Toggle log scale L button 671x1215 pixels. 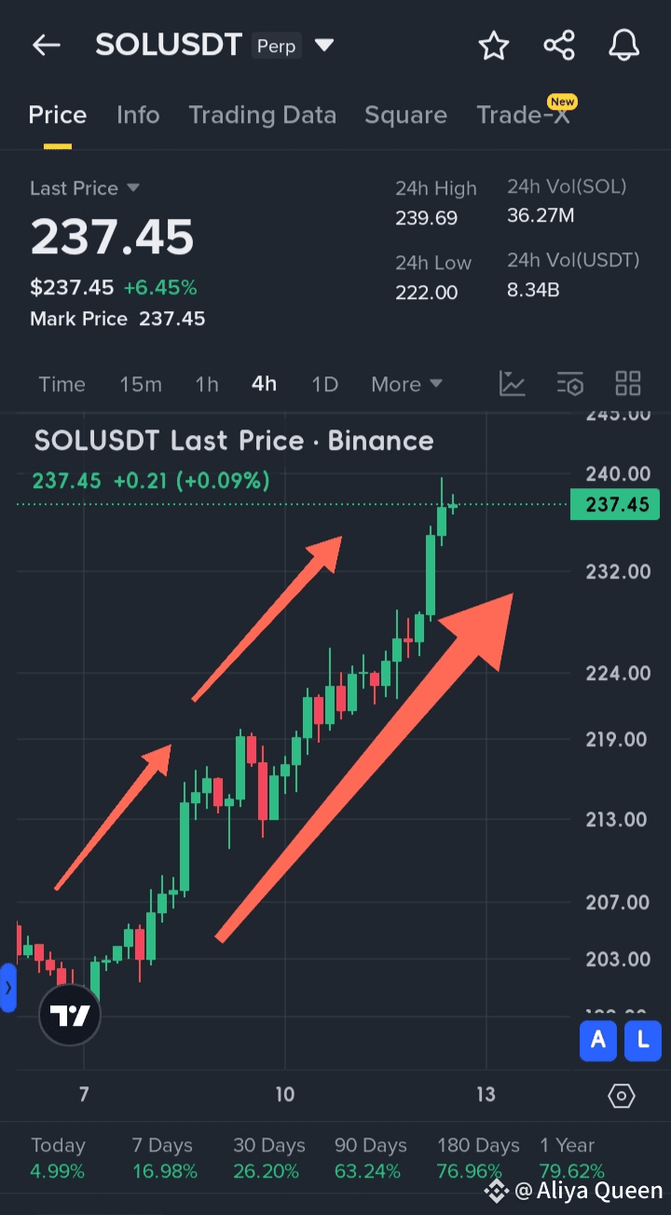(643, 1041)
